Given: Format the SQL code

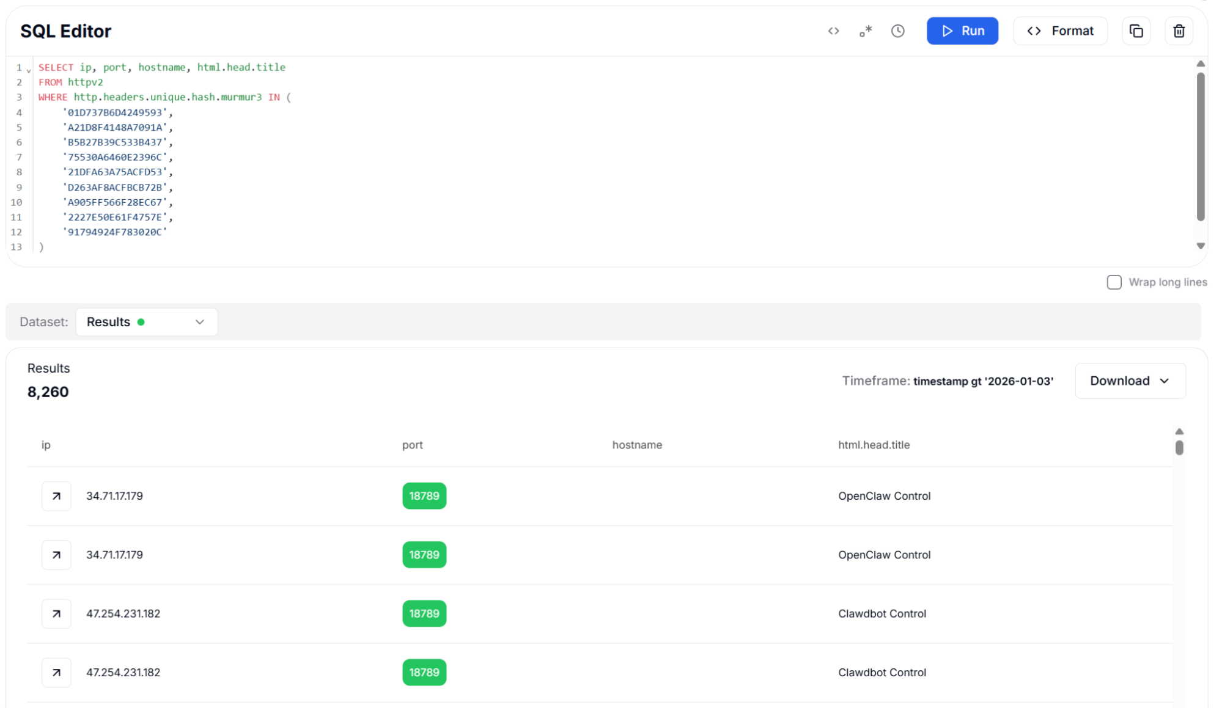Looking at the screenshot, I should [1060, 31].
